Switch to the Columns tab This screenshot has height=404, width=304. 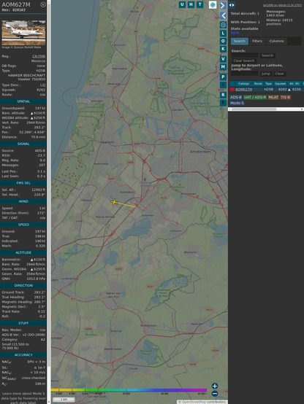[x=276, y=42]
